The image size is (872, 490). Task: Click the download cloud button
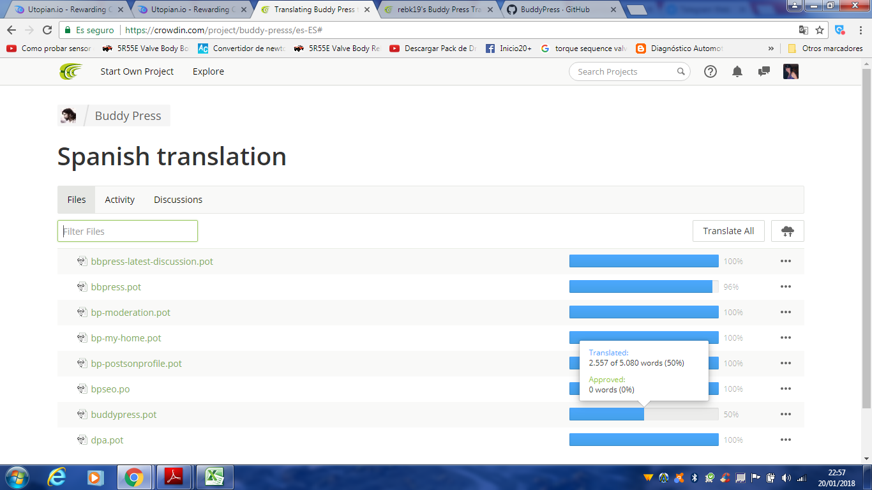pyautogui.click(x=788, y=231)
